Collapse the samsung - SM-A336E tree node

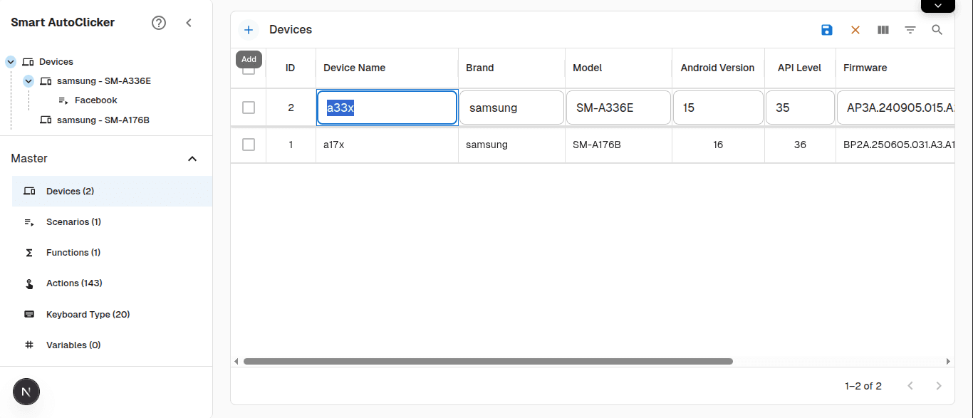pos(28,81)
